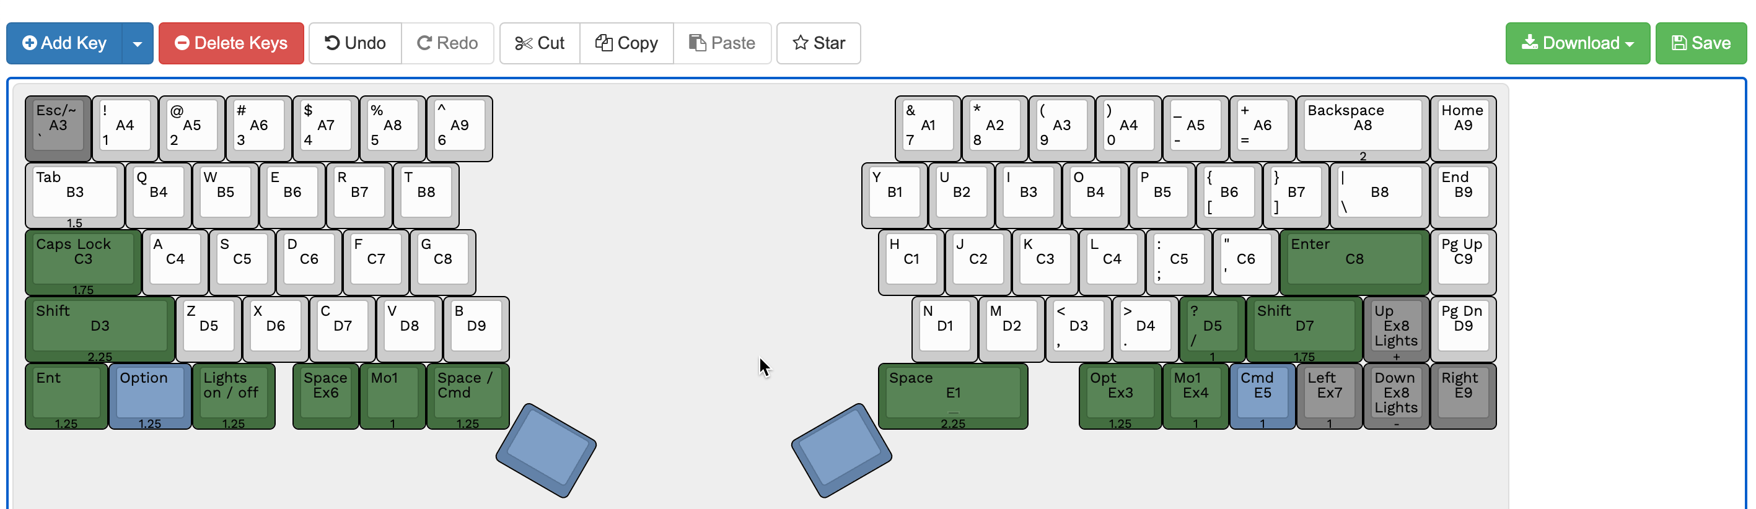Screen dimensions: 1756x509
Task: Click the blue Option key
Action: pos(149,396)
